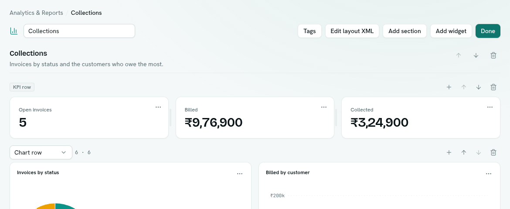Click the section description about invoices by status

86,64
